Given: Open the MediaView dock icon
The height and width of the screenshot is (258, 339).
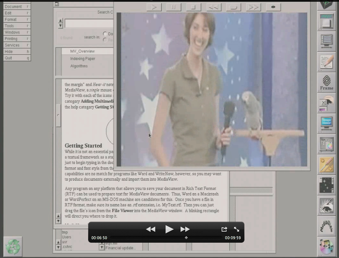Looking at the screenshot, I should (x=326, y=226).
